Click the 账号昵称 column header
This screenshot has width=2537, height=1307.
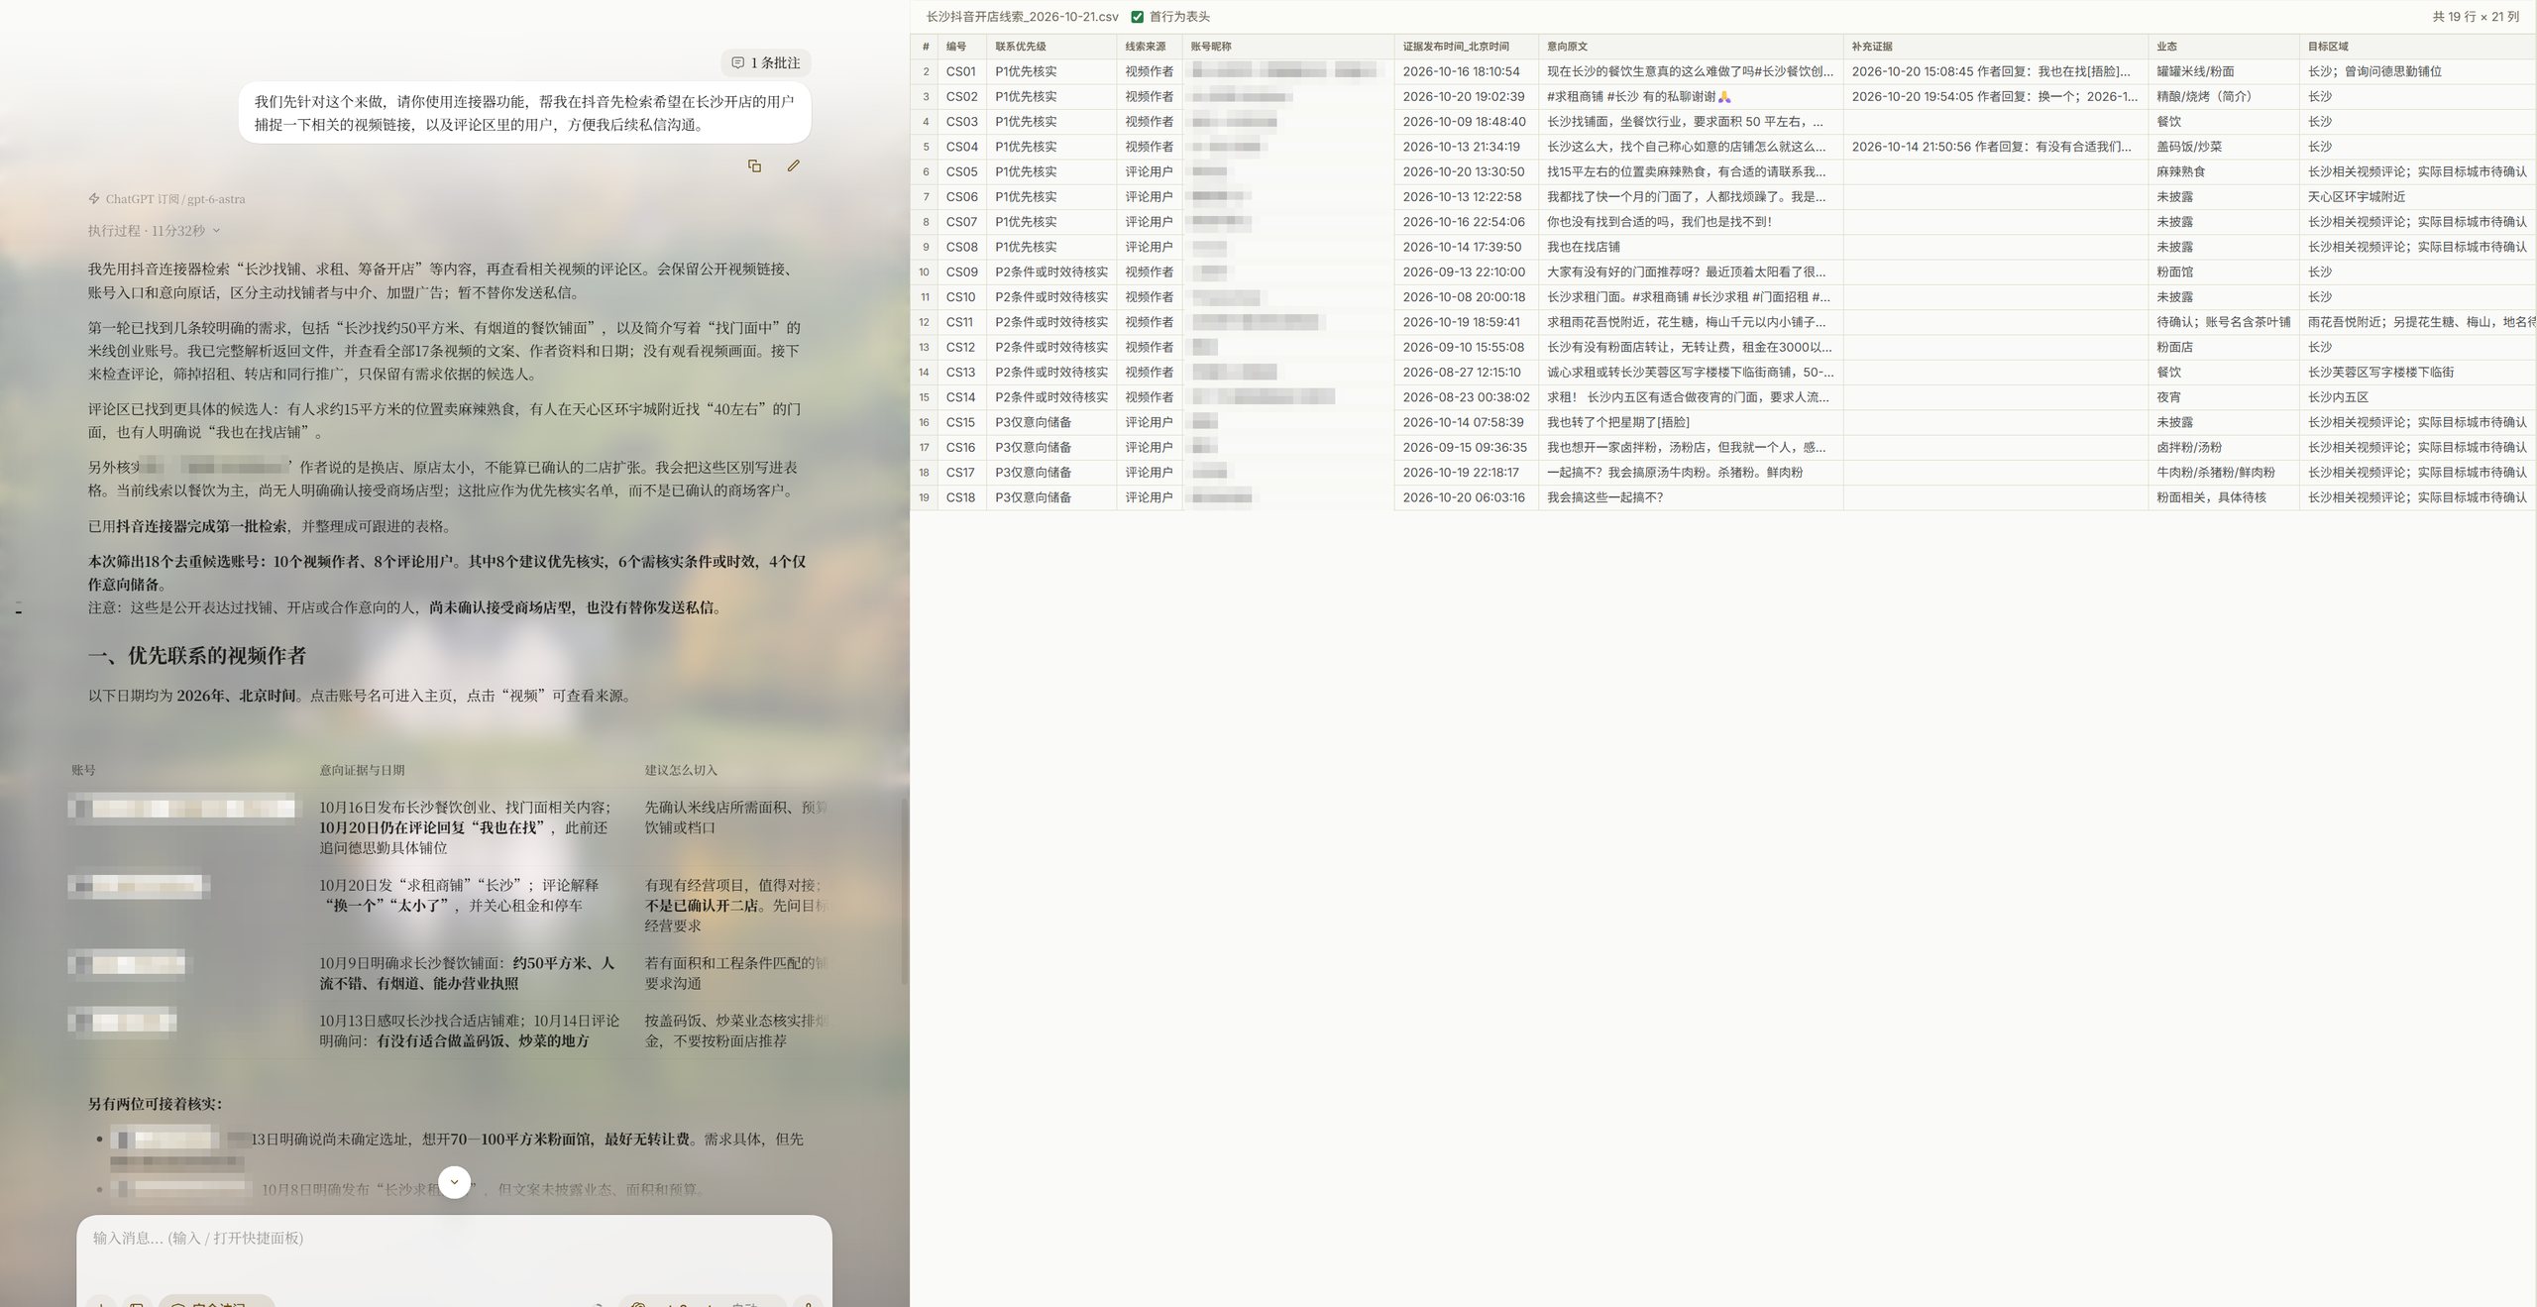tap(1287, 47)
